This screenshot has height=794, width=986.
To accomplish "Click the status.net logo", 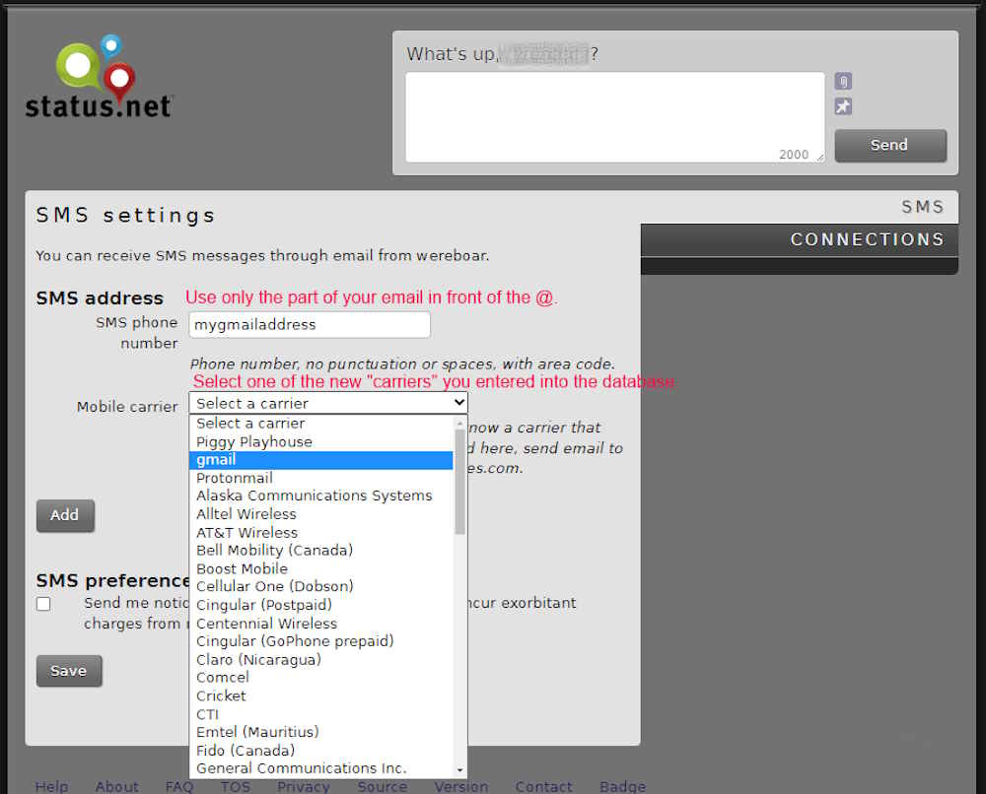I will pyautogui.click(x=98, y=77).
